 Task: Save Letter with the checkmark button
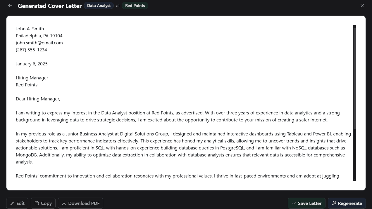pyautogui.click(x=306, y=203)
